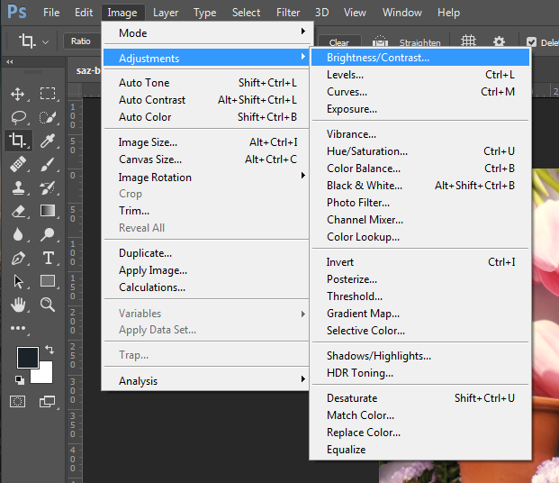
Task: Reset to default foreground and background colors
Action: coord(20,380)
